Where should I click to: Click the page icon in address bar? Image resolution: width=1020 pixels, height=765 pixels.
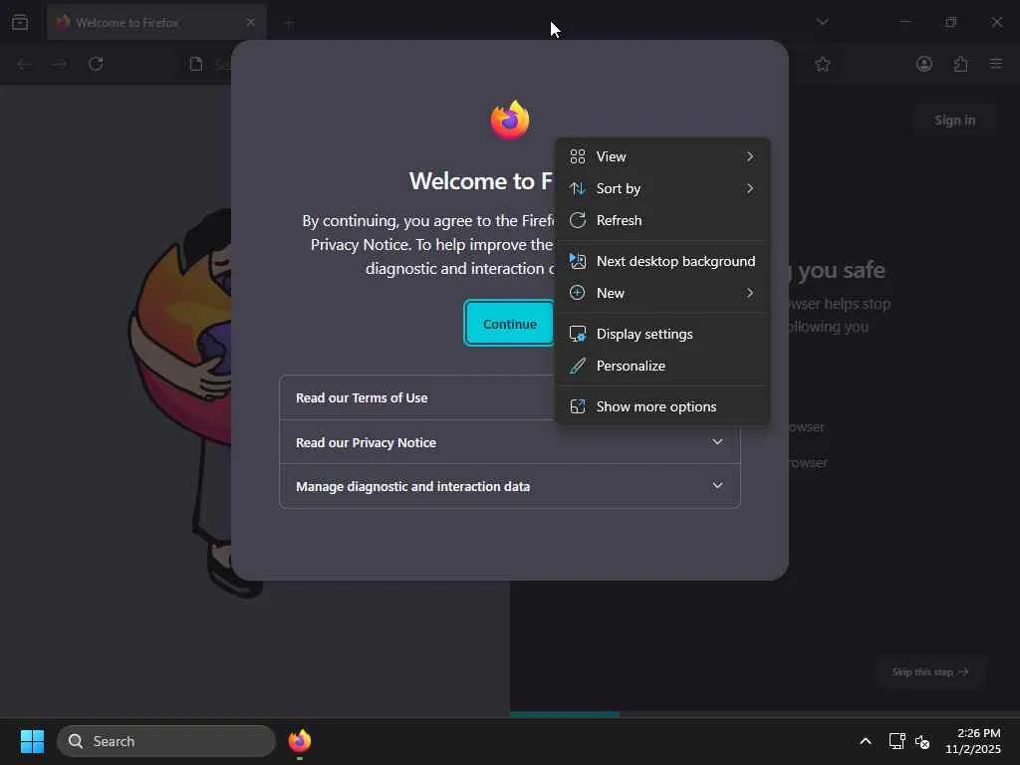coord(196,64)
